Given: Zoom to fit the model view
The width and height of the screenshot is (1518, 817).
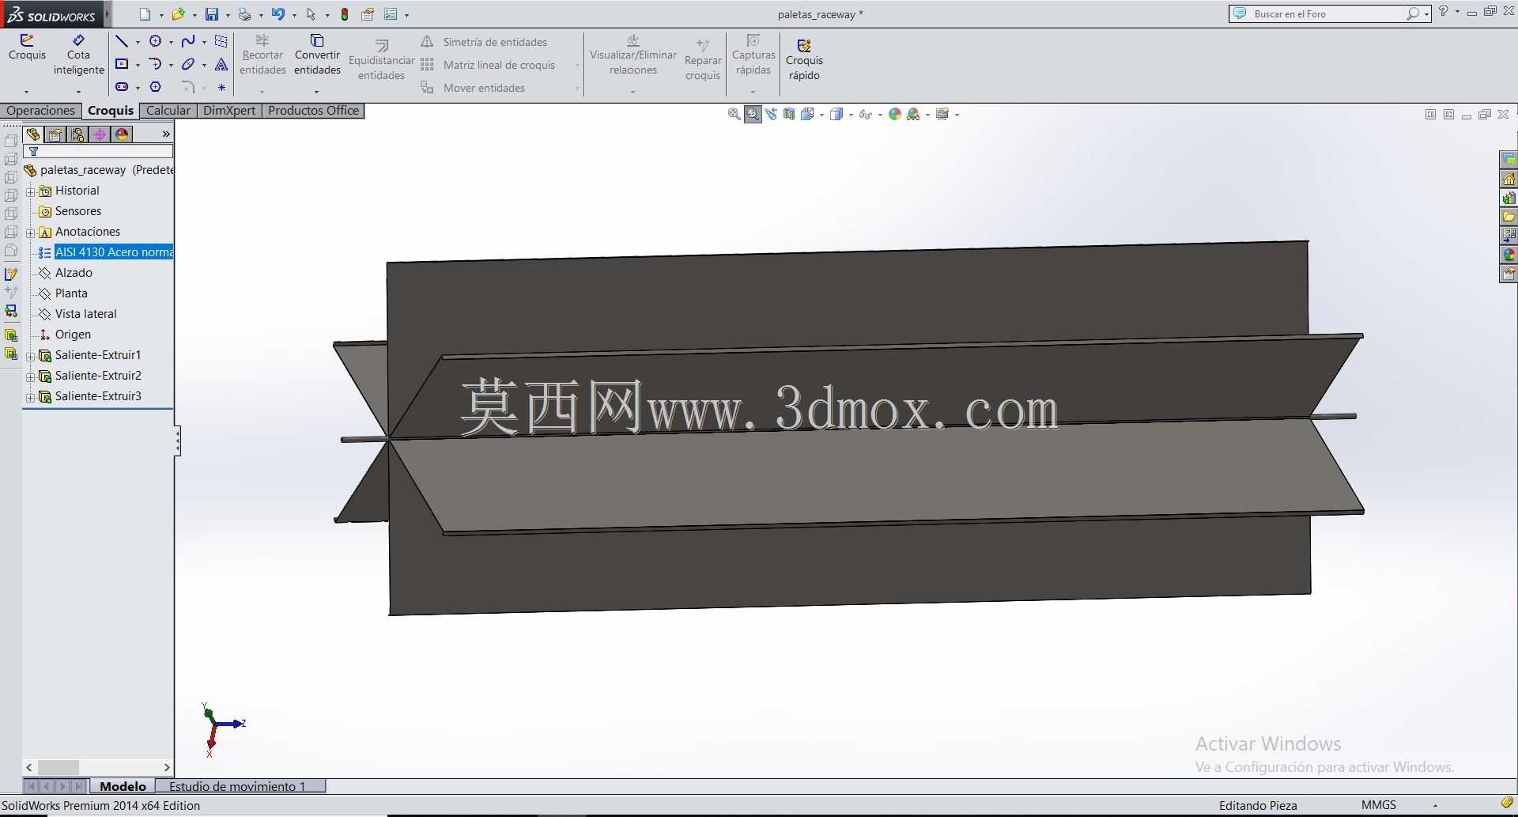Looking at the screenshot, I should click(x=734, y=114).
